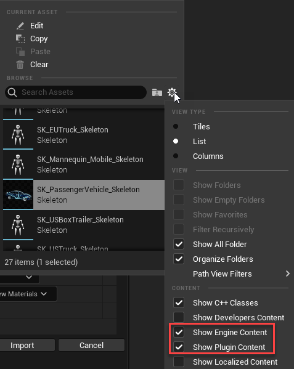
Task: Enable Show Localized Content
Action: coord(179,362)
